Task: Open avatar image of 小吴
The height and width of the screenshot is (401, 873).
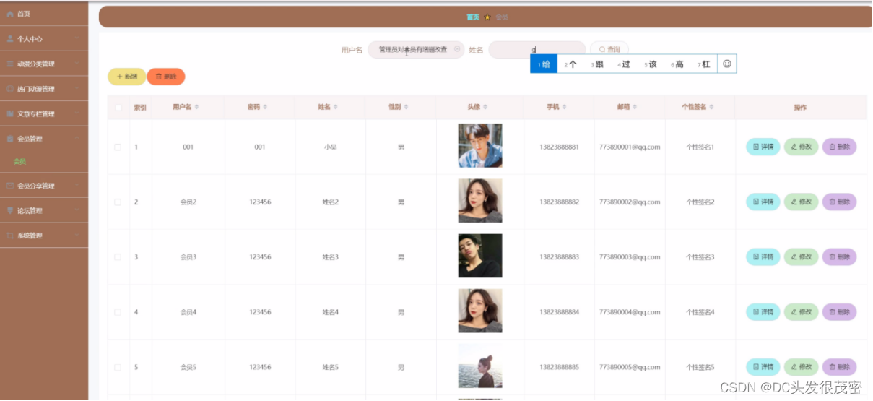Action: [x=480, y=146]
